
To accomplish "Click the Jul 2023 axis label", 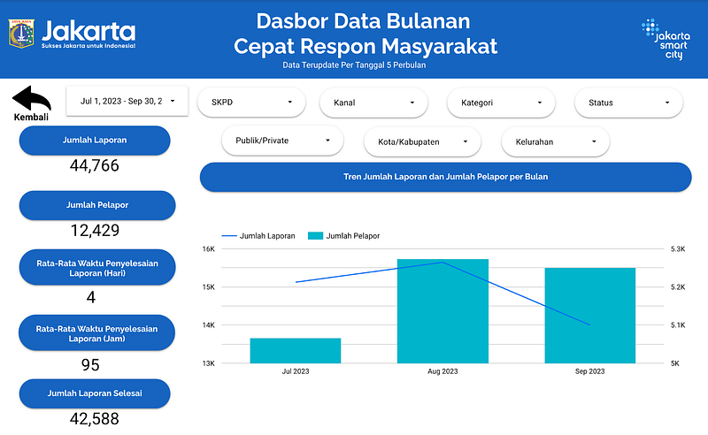I will click(x=296, y=371).
